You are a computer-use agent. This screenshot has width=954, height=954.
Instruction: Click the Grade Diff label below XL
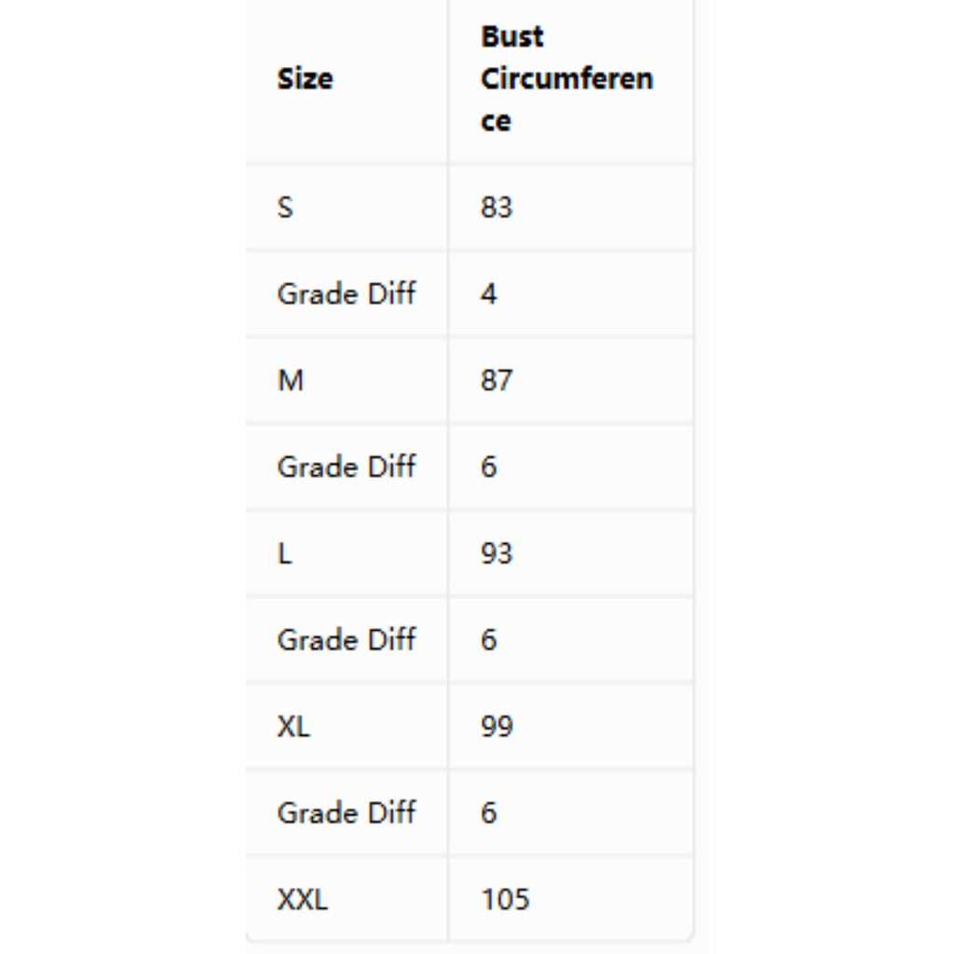(x=347, y=812)
